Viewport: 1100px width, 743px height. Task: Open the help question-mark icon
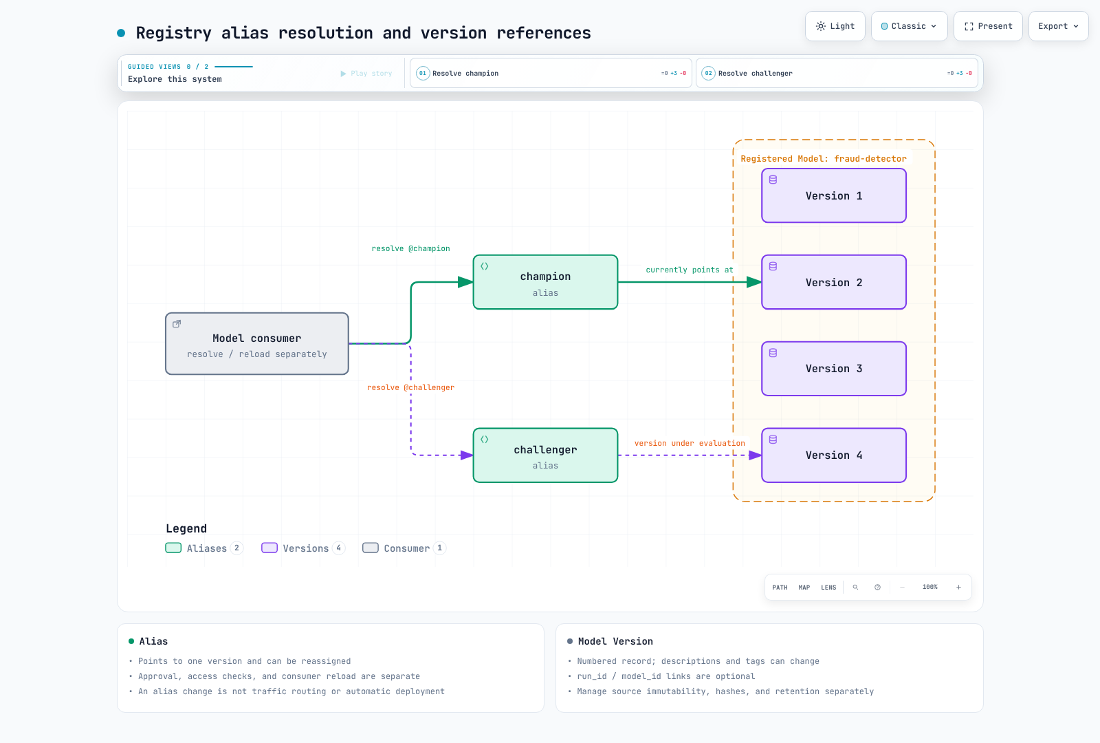[877, 588]
